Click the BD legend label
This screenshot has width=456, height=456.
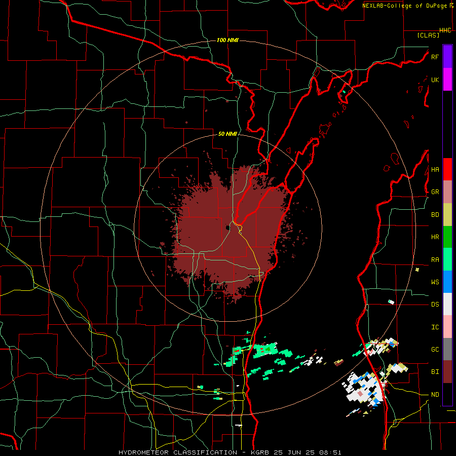[x=435, y=215]
